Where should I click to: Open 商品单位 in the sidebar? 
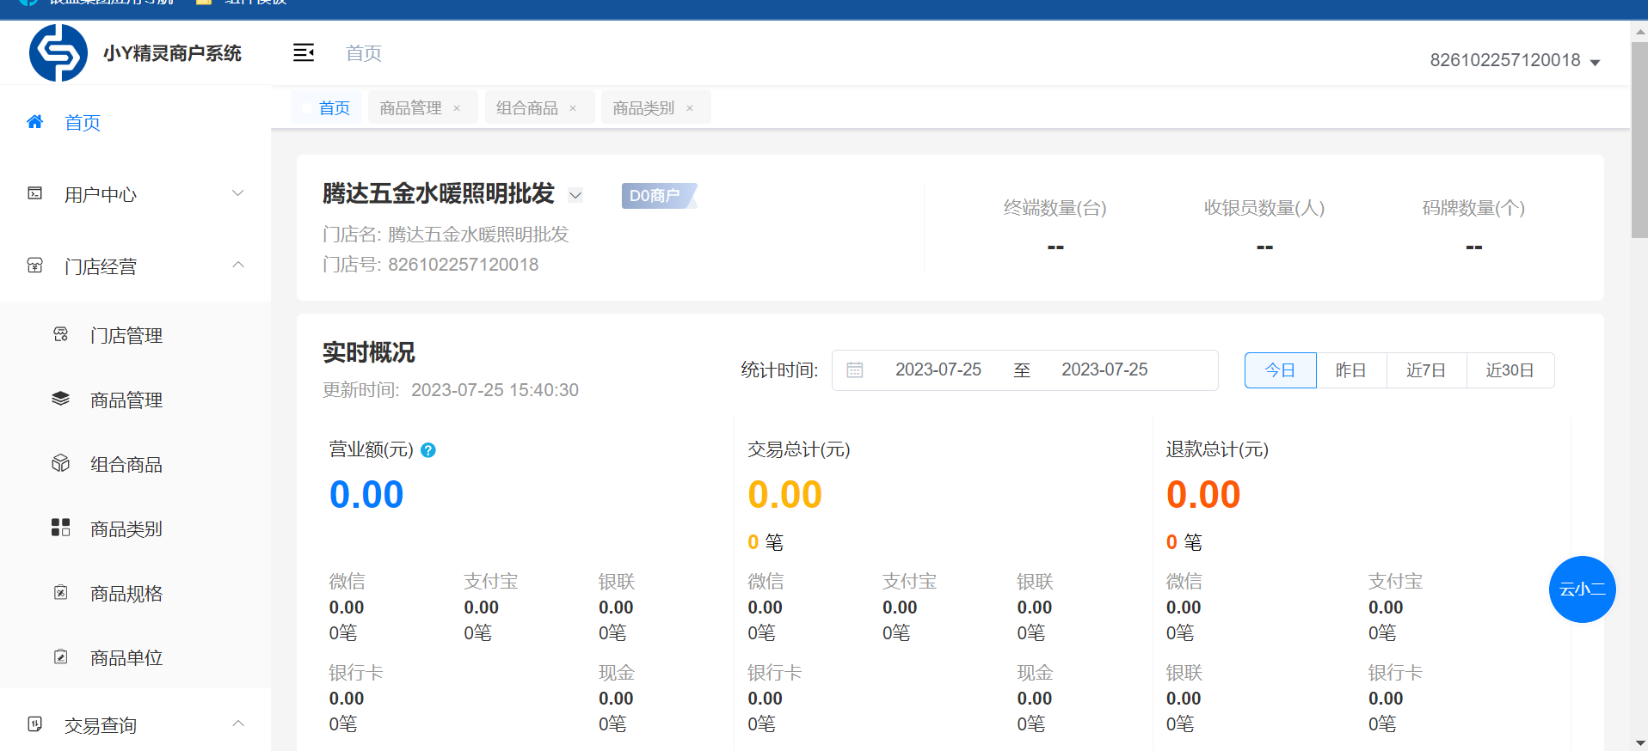click(135, 657)
